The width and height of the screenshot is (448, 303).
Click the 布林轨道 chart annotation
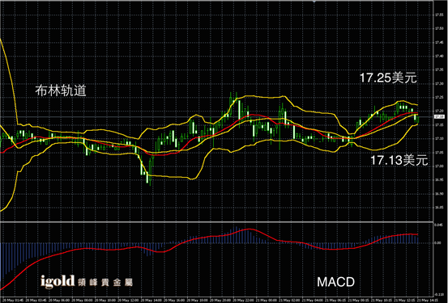click(61, 90)
